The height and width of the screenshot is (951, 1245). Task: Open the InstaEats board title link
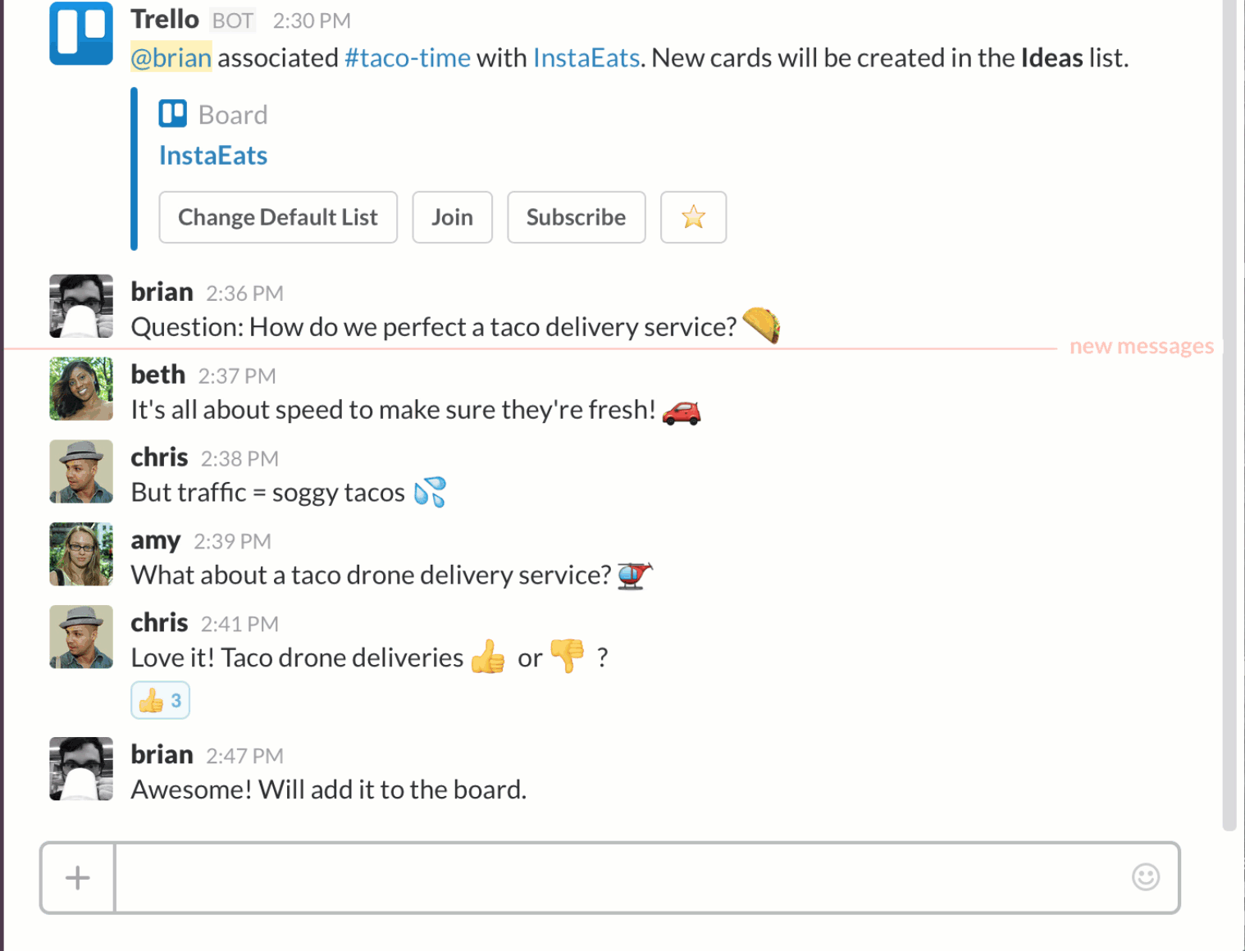213,156
